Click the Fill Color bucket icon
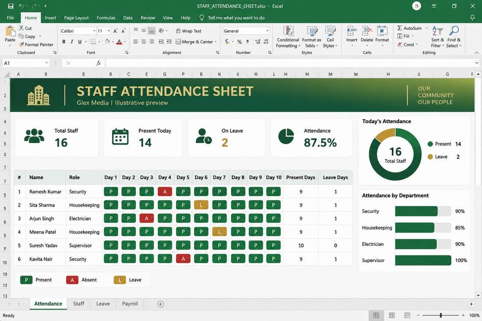This screenshot has height=321, width=482. 107,42
